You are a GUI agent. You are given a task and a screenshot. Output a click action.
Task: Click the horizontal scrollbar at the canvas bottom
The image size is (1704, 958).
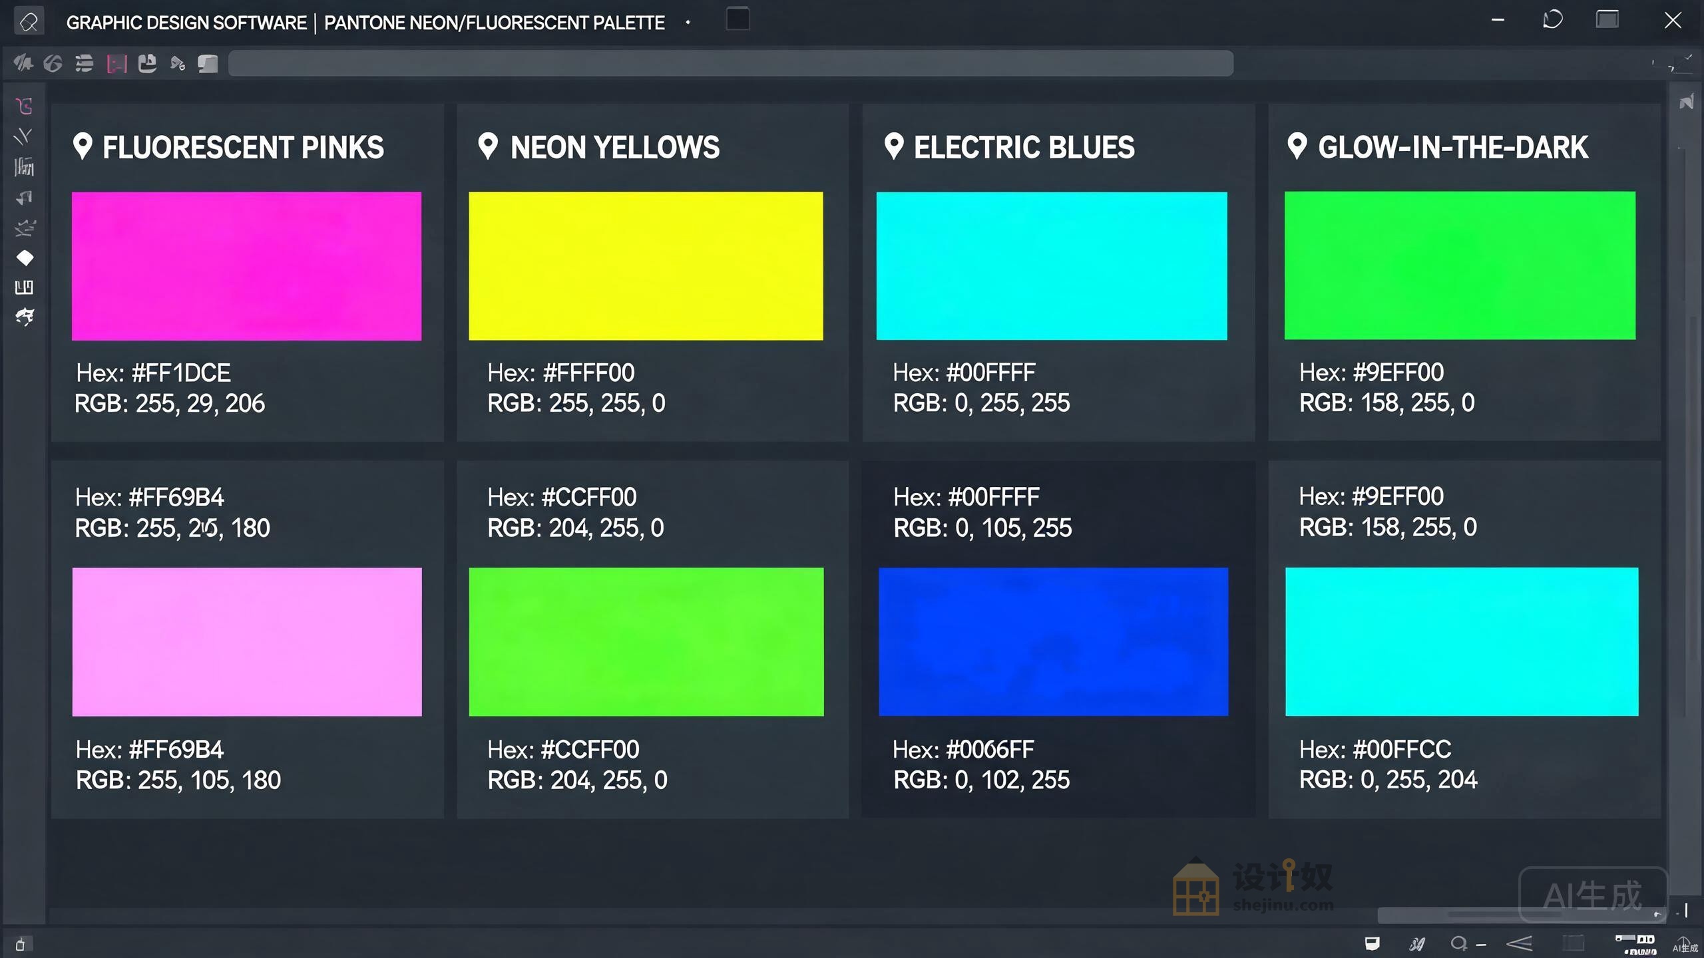1522,915
